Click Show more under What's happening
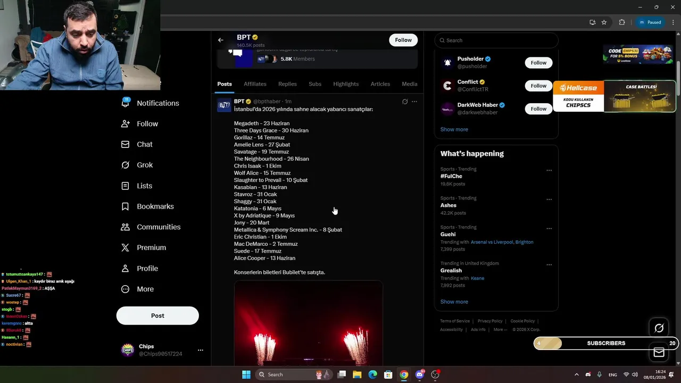Viewport: 681px width, 383px height. pos(454,302)
